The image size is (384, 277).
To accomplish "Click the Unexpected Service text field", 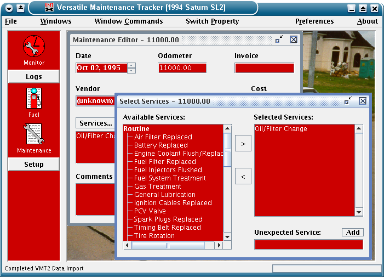I will tap(308, 245).
